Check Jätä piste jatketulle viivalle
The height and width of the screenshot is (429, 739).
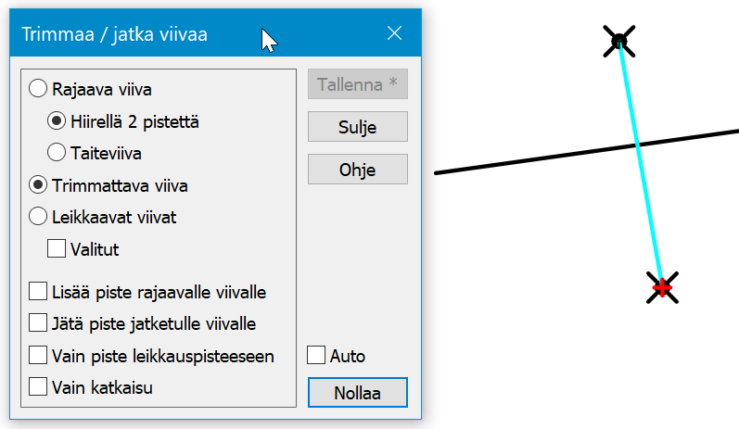tap(38, 323)
